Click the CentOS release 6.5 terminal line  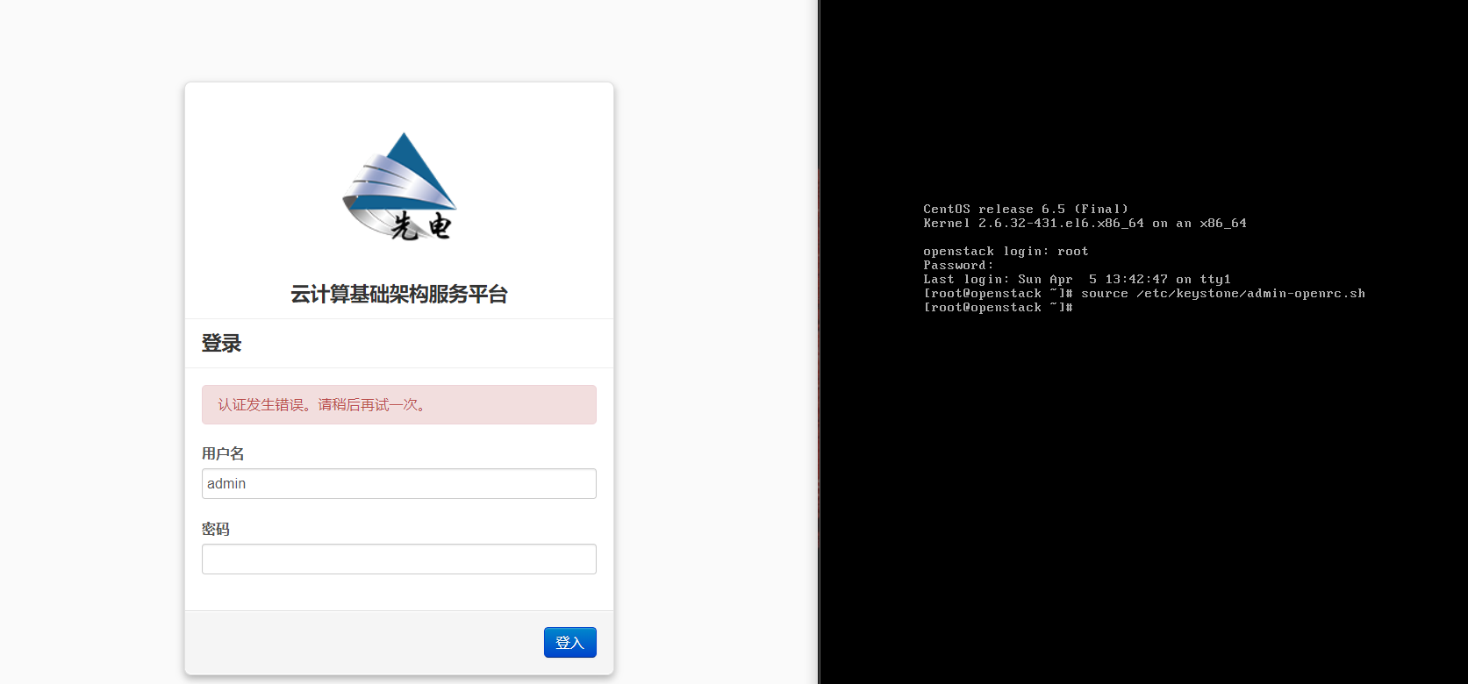coord(1025,209)
